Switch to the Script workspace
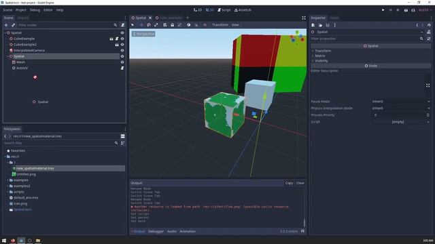Image resolution: width=435 pixels, height=244 pixels. pyautogui.click(x=224, y=10)
